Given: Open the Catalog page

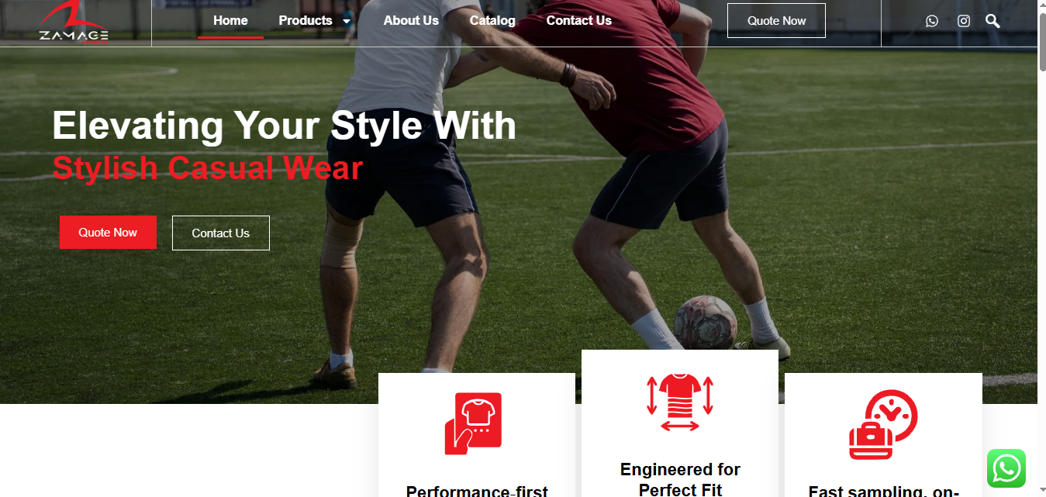Looking at the screenshot, I should [492, 21].
